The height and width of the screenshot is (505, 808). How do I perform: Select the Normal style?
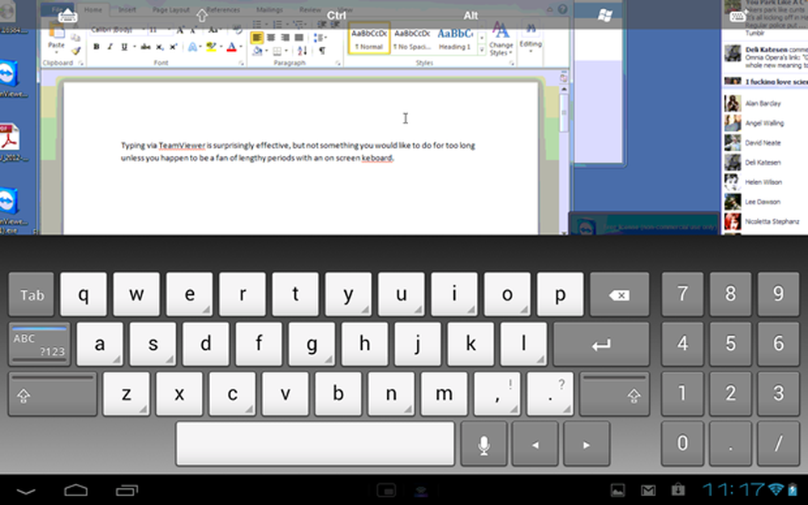point(369,38)
